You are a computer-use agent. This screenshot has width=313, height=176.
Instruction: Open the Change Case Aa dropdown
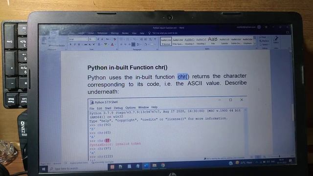(108, 39)
